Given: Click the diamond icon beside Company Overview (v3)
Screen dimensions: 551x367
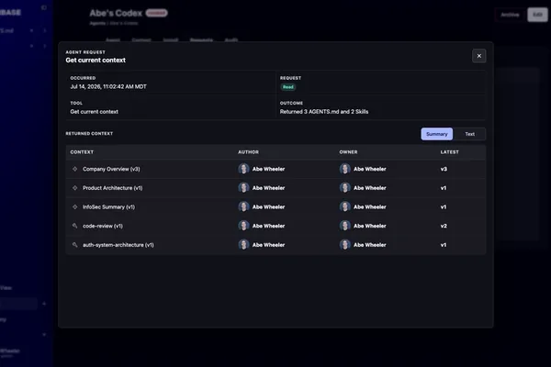Looking at the screenshot, I should click(75, 169).
